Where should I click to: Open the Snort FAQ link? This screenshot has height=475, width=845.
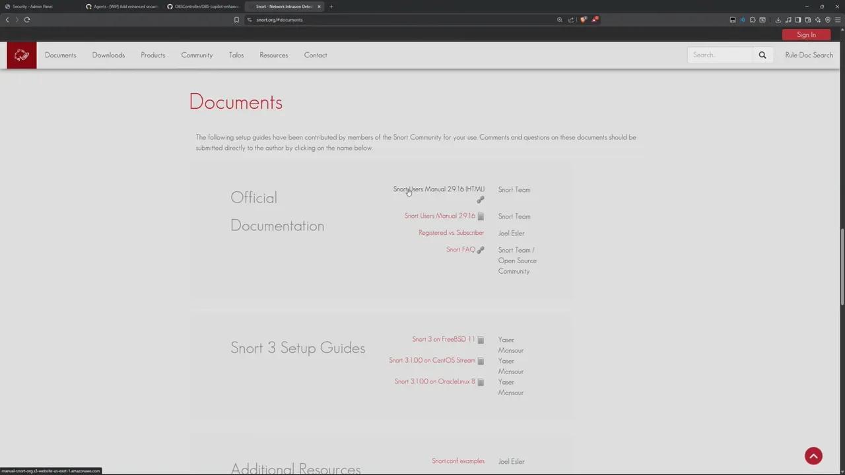point(461,250)
